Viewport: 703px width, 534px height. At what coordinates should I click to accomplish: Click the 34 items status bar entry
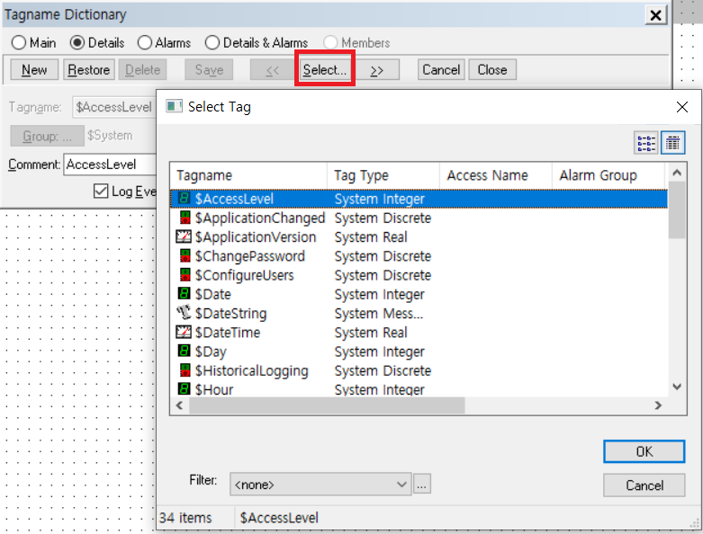[x=185, y=518]
